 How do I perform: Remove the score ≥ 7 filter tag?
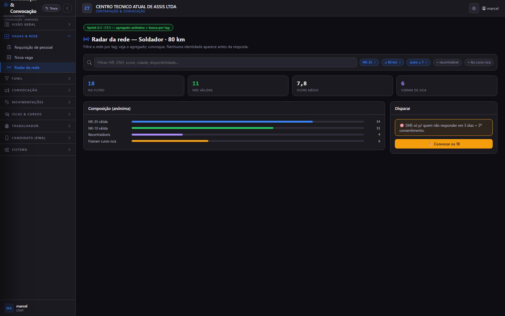click(x=426, y=63)
